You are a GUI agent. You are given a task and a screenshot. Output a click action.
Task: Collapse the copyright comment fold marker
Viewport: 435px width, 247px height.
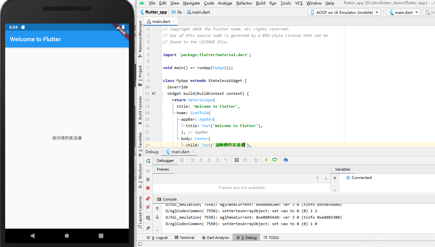click(x=161, y=29)
